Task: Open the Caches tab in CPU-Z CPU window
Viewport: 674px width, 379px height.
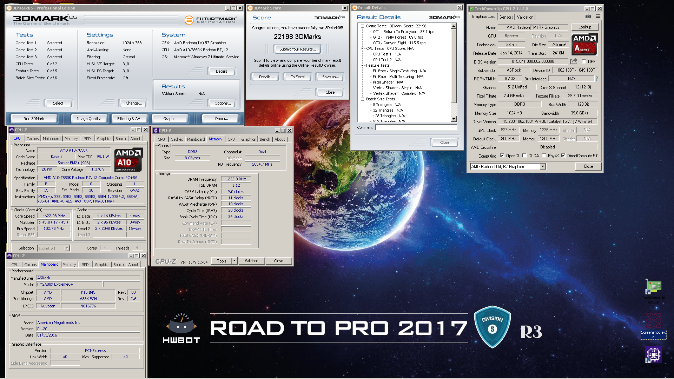Action: click(x=33, y=139)
